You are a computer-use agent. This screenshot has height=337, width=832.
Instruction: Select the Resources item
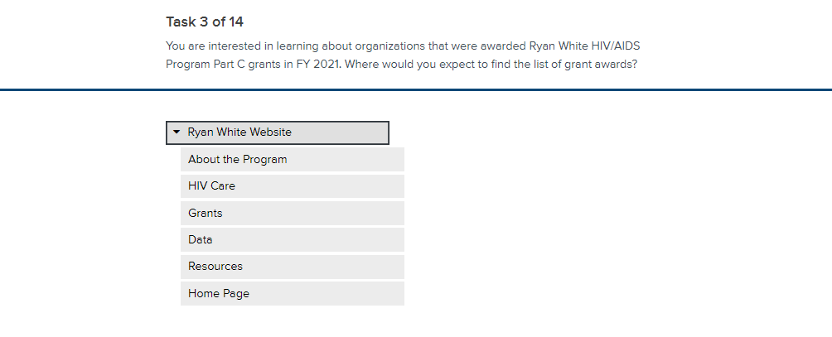pyautogui.click(x=292, y=267)
